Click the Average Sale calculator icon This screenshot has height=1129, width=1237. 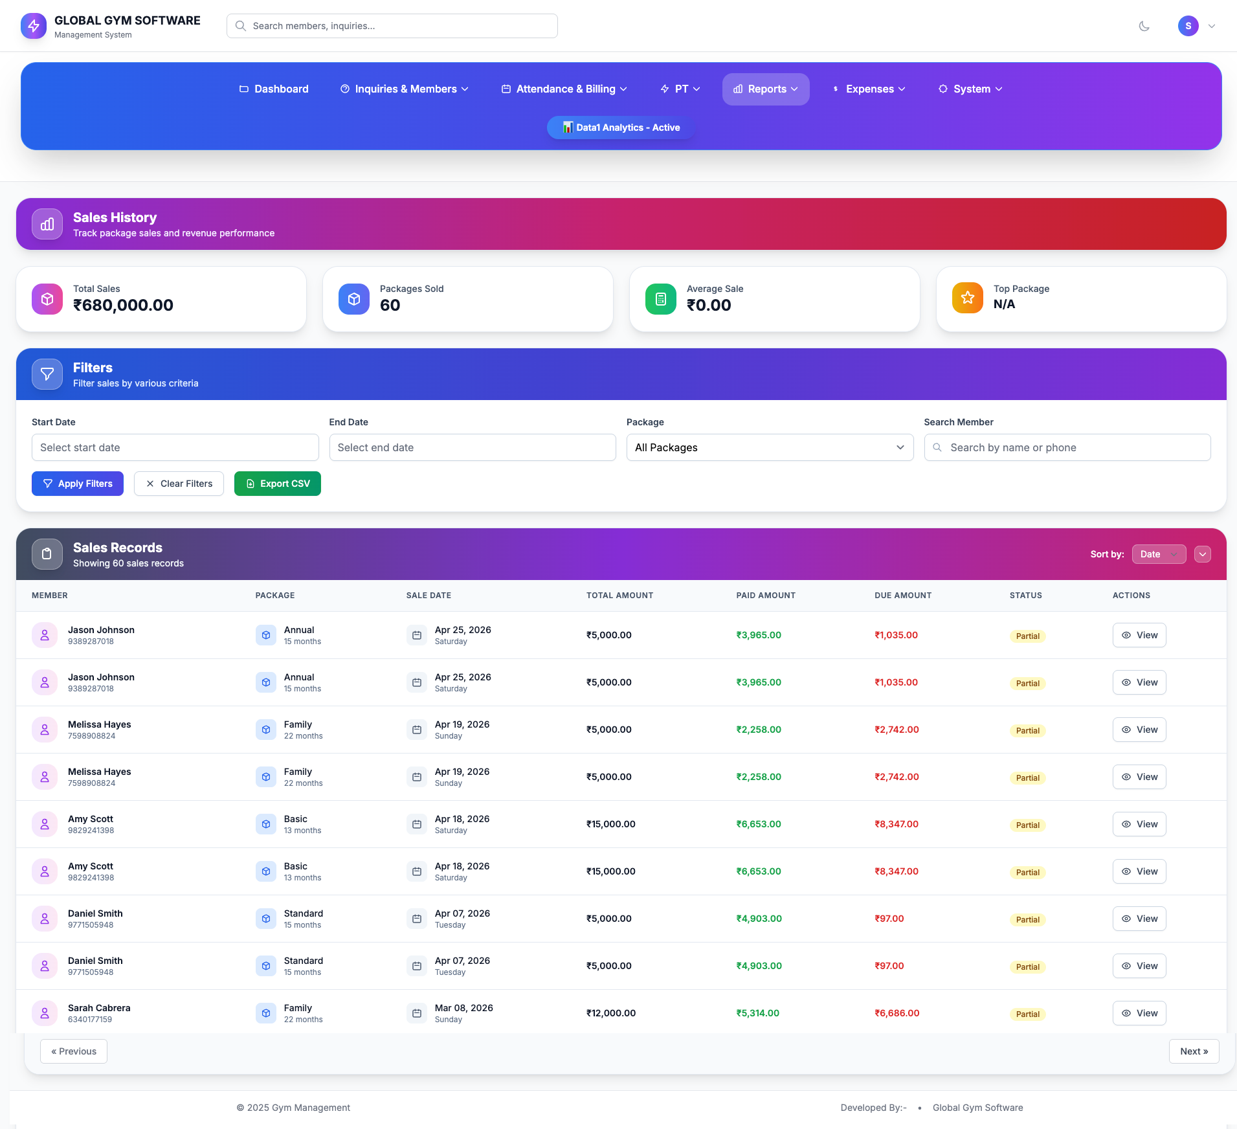(660, 299)
